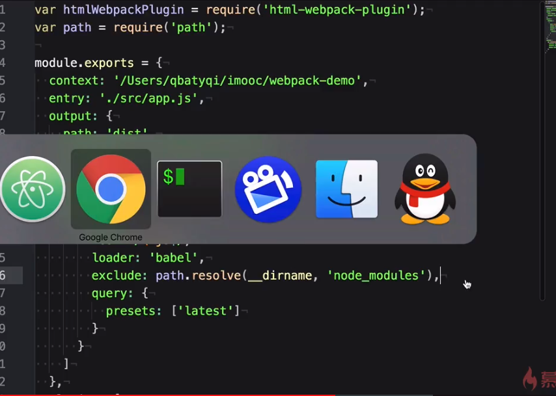Click the __dirname argument
This screenshot has height=396, width=556.
pyautogui.click(x=280, y=275)
